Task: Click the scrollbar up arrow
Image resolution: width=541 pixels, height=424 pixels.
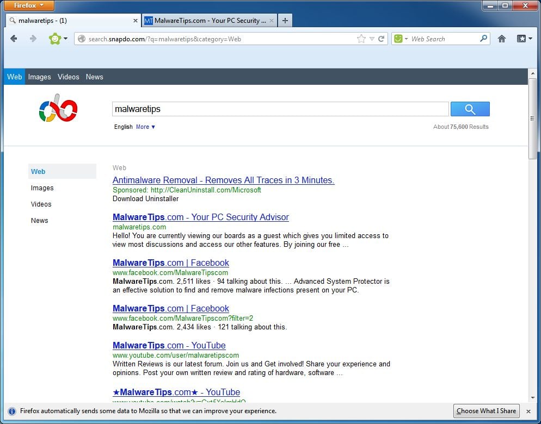Action: (x=532, y=73)
